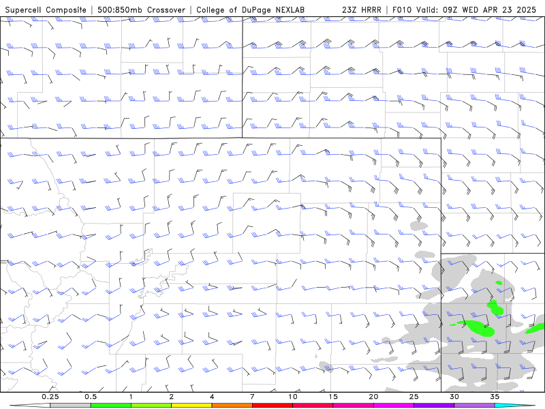Select the '10' legend tick label
Viewport: 545px width, 409px height.
[x=293, y=397]
